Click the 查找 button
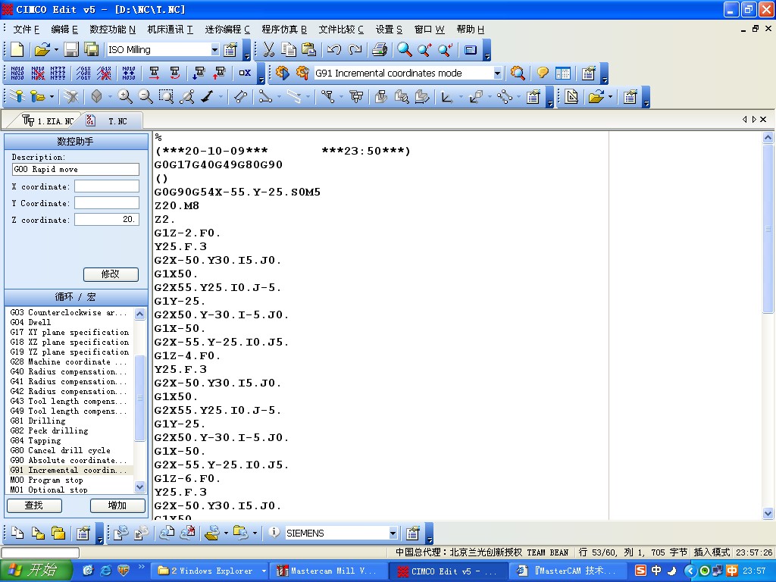 pos(34,505)
